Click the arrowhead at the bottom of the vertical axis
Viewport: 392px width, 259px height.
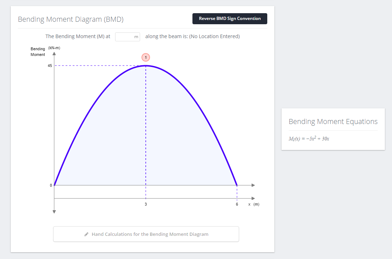coord(54,212)
